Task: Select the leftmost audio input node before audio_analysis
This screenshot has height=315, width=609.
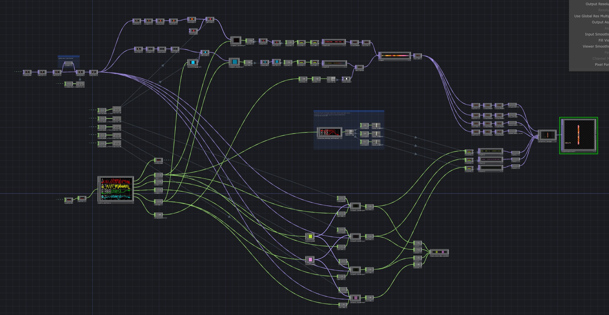Action: click(x=69, y=200)
